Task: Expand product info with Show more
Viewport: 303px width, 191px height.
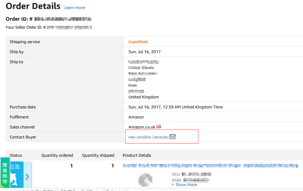Action: pyautogui.click(x=186, y=185)
